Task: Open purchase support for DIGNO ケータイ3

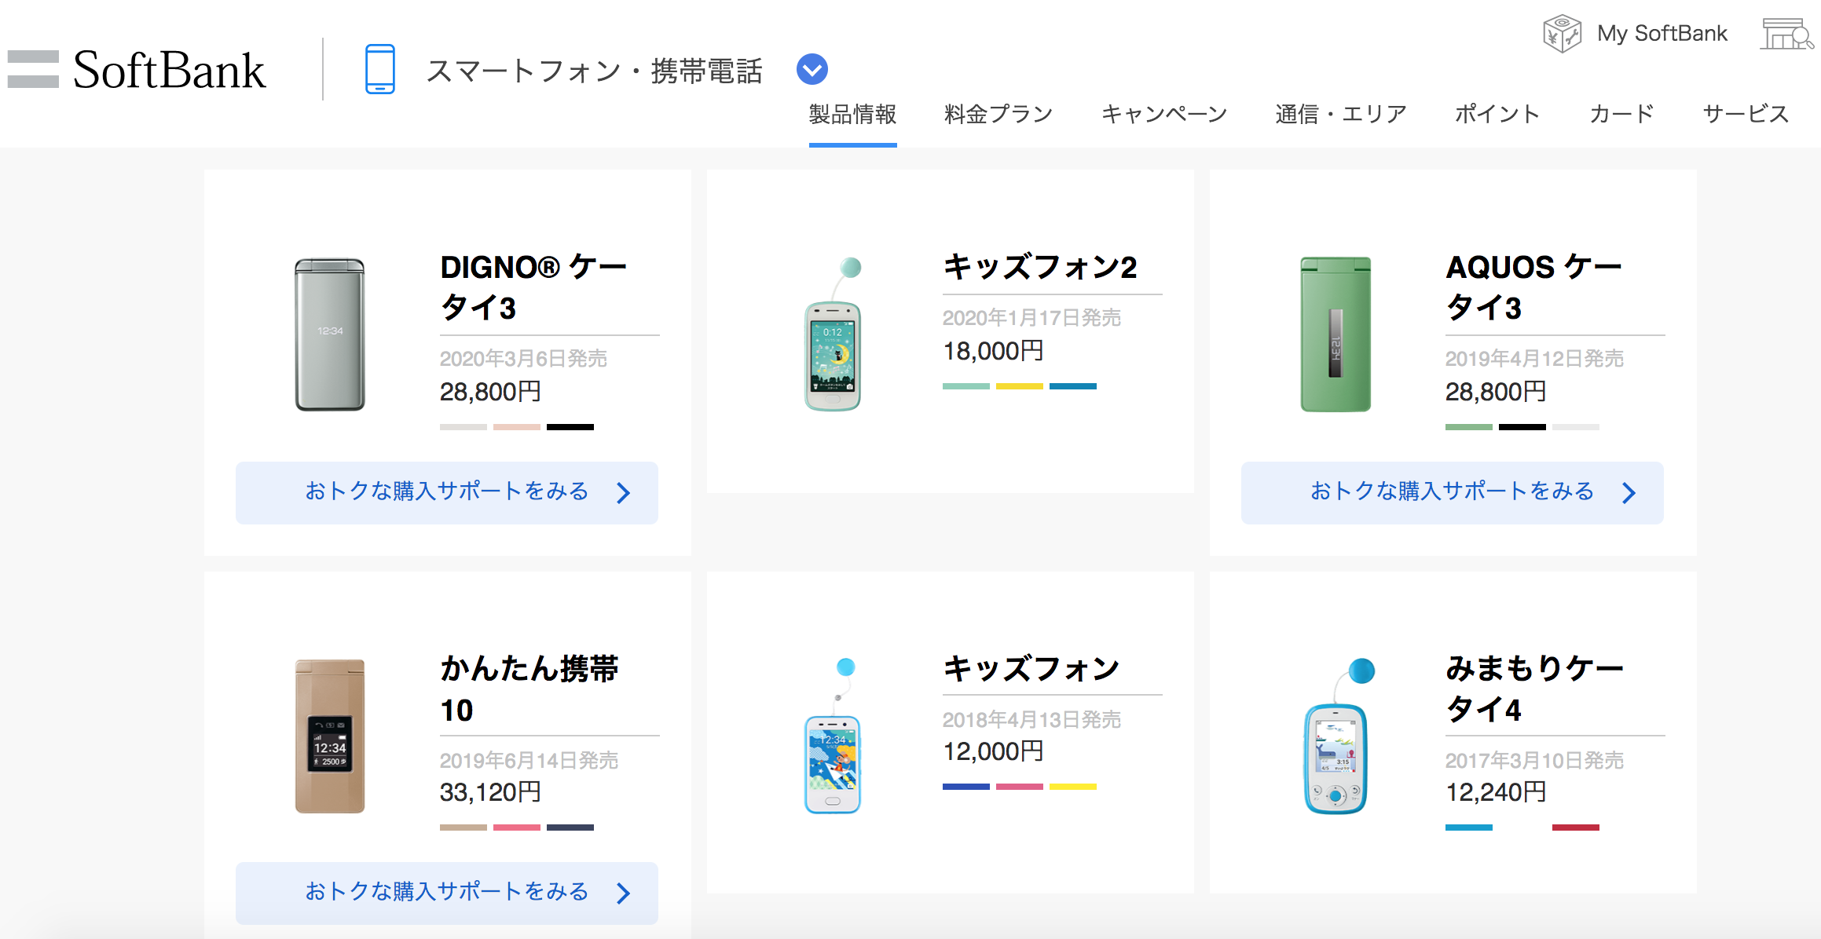Action: [x=446, y=492]
